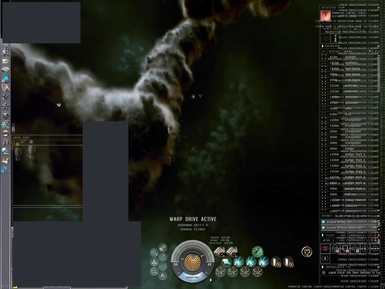This screenshot has width=385, height=289.
Task: Show info on the selected item
Action: tap(335, 38)
